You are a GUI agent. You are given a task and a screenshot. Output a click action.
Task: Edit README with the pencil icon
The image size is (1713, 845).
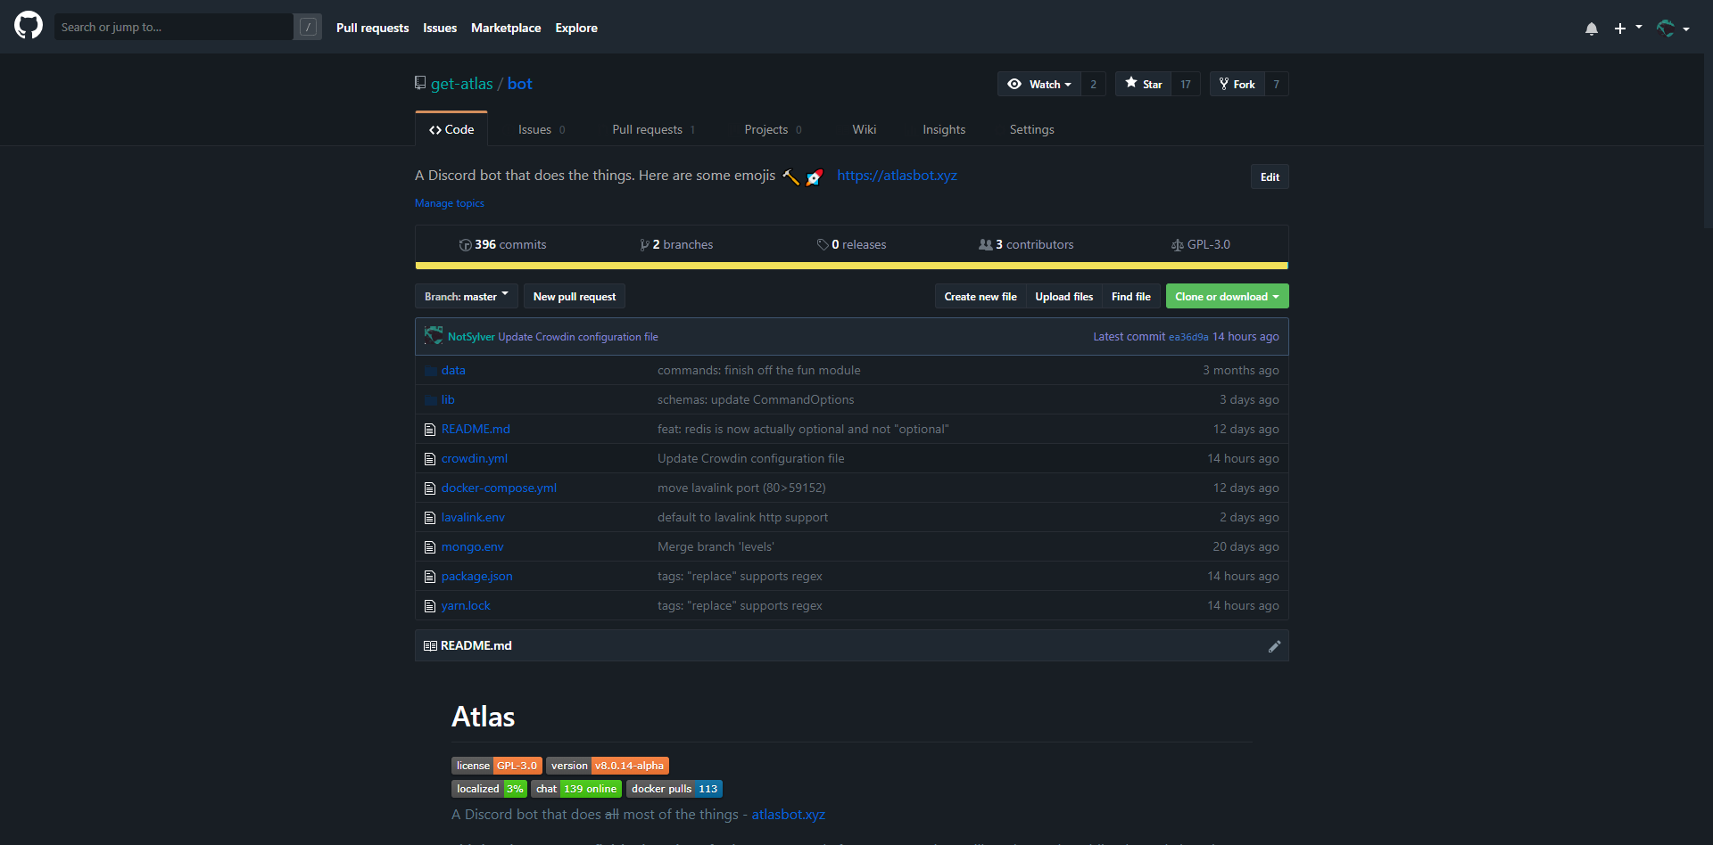coord(1274,646)
